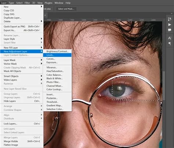Expand the Video Layers submenu

[22, 80]
